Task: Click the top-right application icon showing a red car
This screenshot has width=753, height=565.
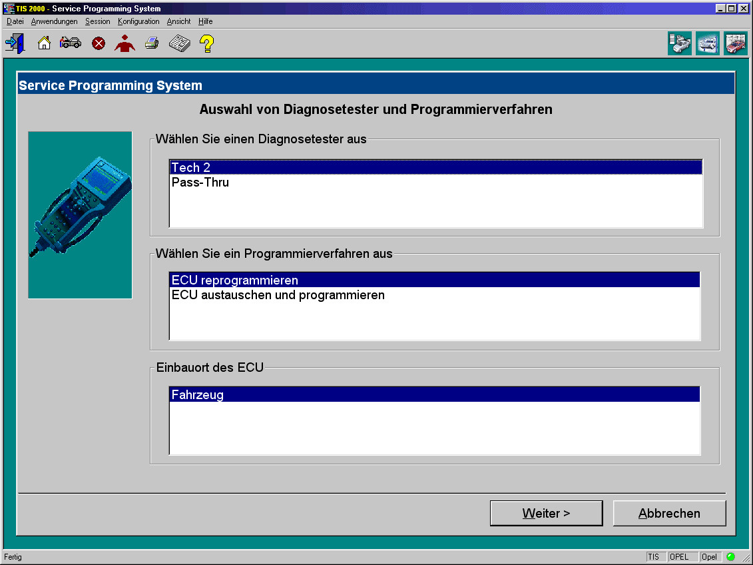Action: [x=736, y=43]
